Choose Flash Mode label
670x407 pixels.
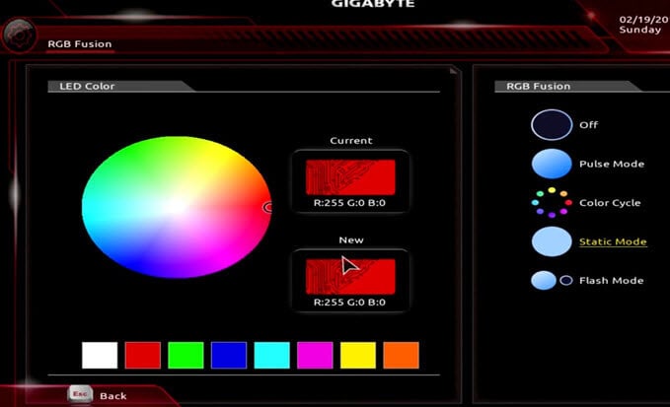click(611, 280)
